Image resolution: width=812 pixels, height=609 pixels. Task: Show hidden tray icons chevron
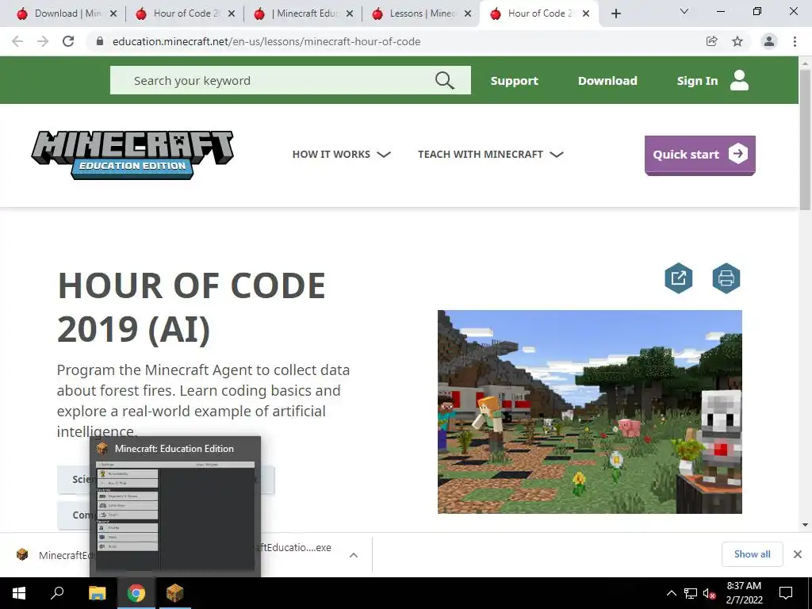coord(671,593)
